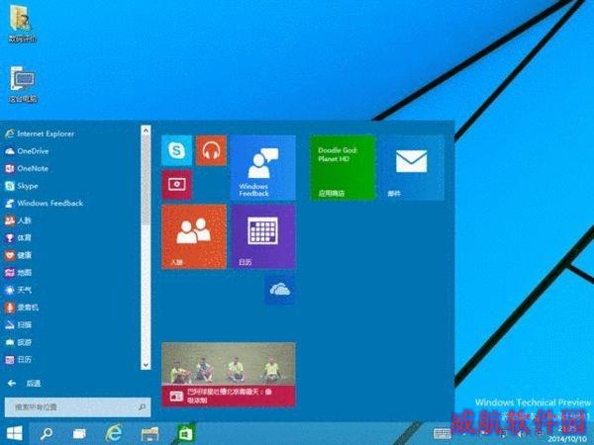The height and width of the screenshot is (445, 594).
Task: Open the touch keyboard tray icon
Action: [x=442, y=433]
